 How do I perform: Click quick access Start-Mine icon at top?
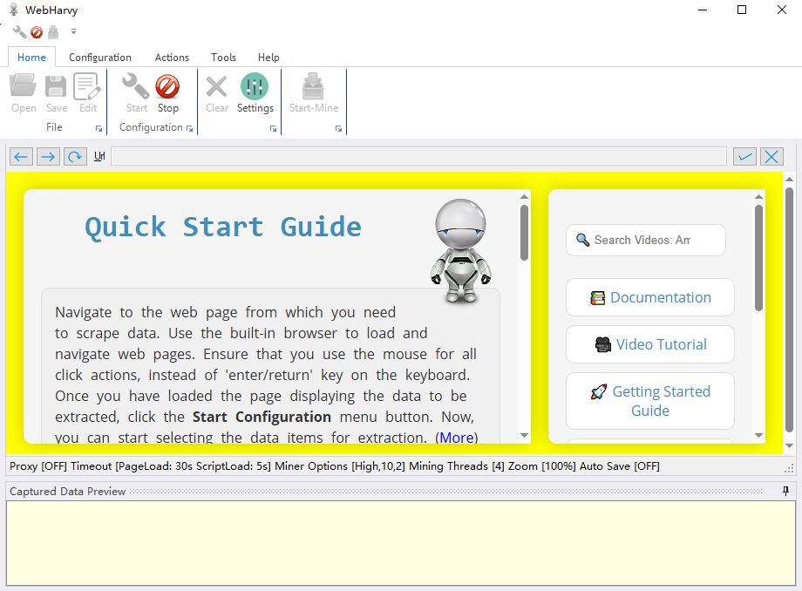(53, 32)
